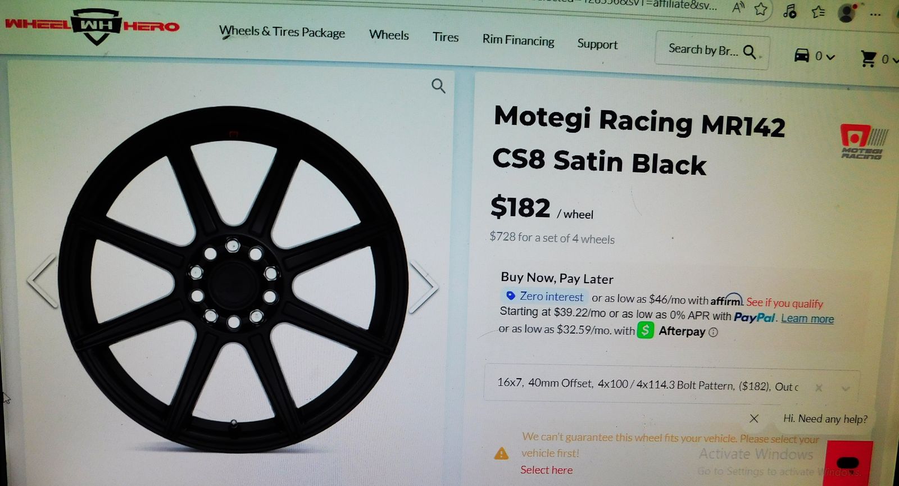Zoom the wheel image with the magnifier icon

[438, 86]
